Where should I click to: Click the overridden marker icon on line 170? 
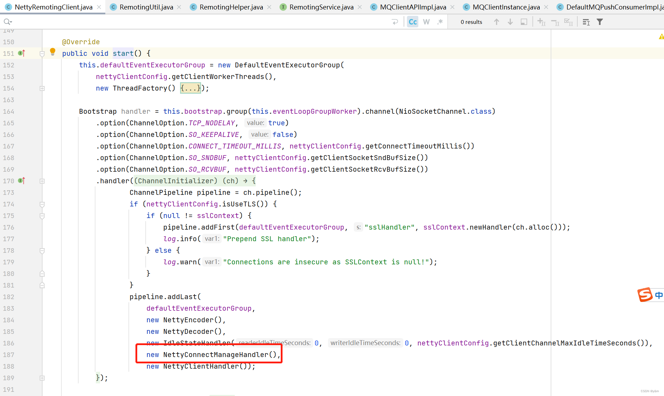click(21, 181)
